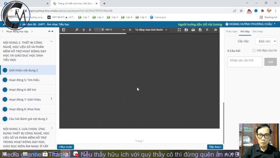The image size is (280, 158).
Task: Open the 'Lớp 4' bookmark
Action: coord(127,17)
